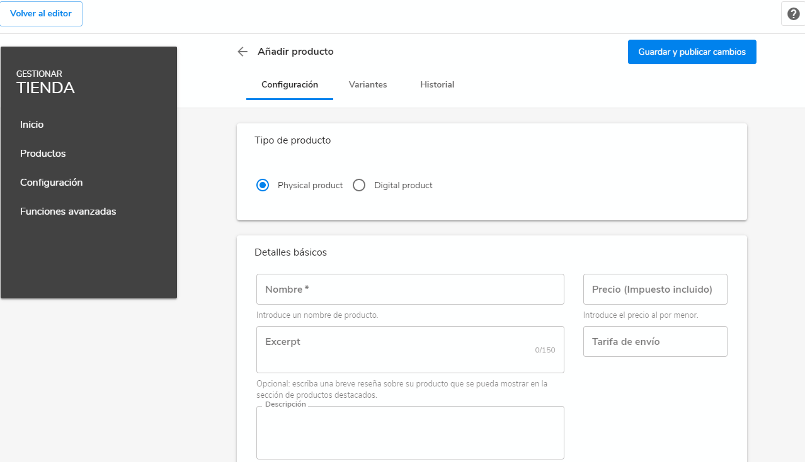Open the help question mark icon

point(793,14)
